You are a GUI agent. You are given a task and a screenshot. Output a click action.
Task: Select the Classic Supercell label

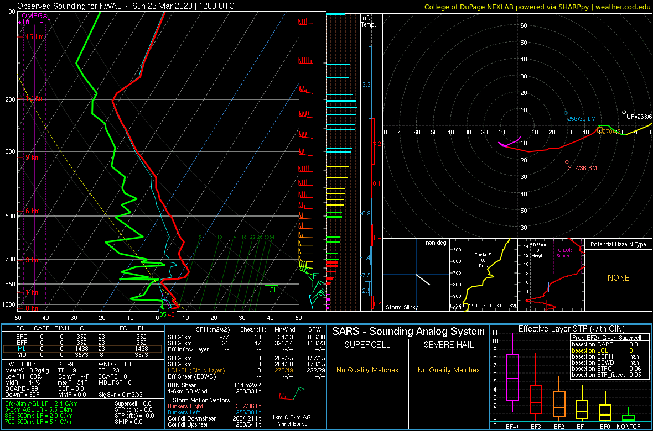(564, 253)
